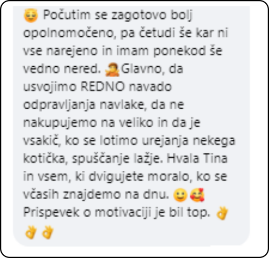Click the word "dvigujete"
Screen dimensions: 269x258
point(116,177)
